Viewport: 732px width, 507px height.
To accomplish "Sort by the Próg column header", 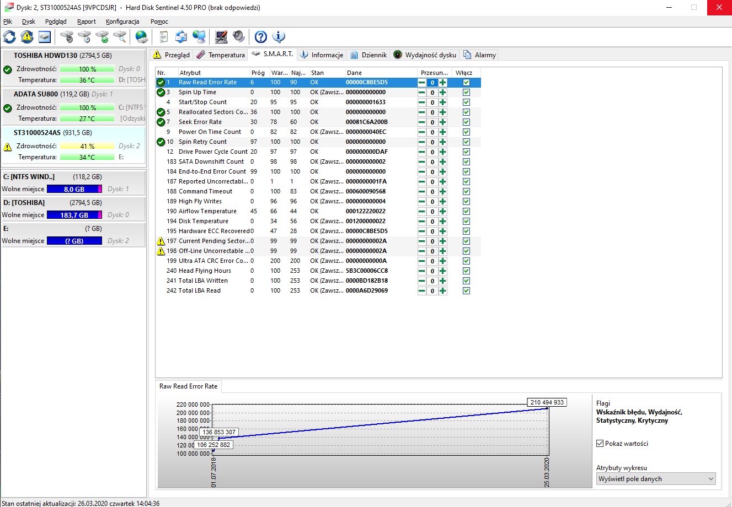I will (260, 73).
